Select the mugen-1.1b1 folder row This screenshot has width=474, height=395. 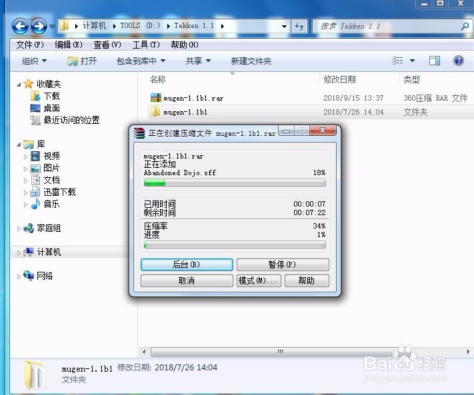tap(311, 112)
